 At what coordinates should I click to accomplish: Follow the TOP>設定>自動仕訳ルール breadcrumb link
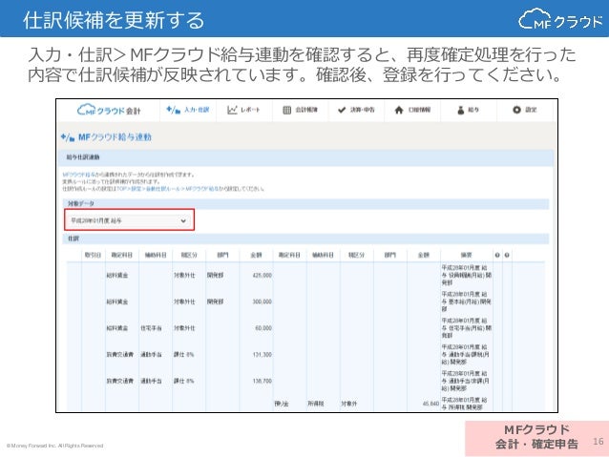click(x=167, y=189)
